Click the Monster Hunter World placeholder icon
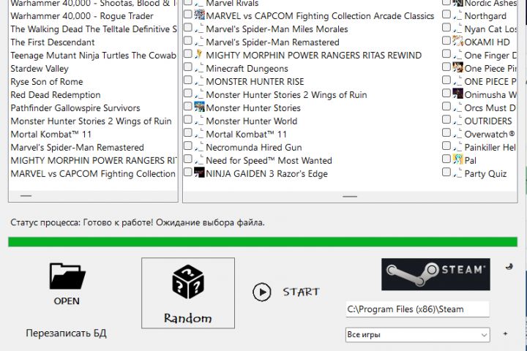Image resolution: width=527 pixels, height=351 pixels. point(199,121)
